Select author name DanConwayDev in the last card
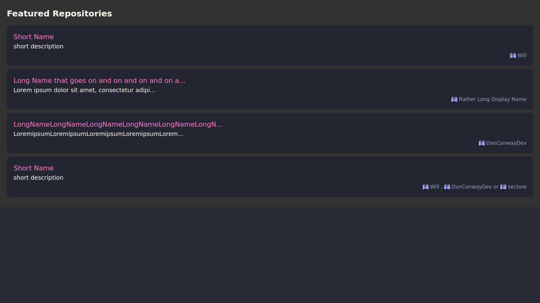 pyautogui.click(x=472, y=187)
